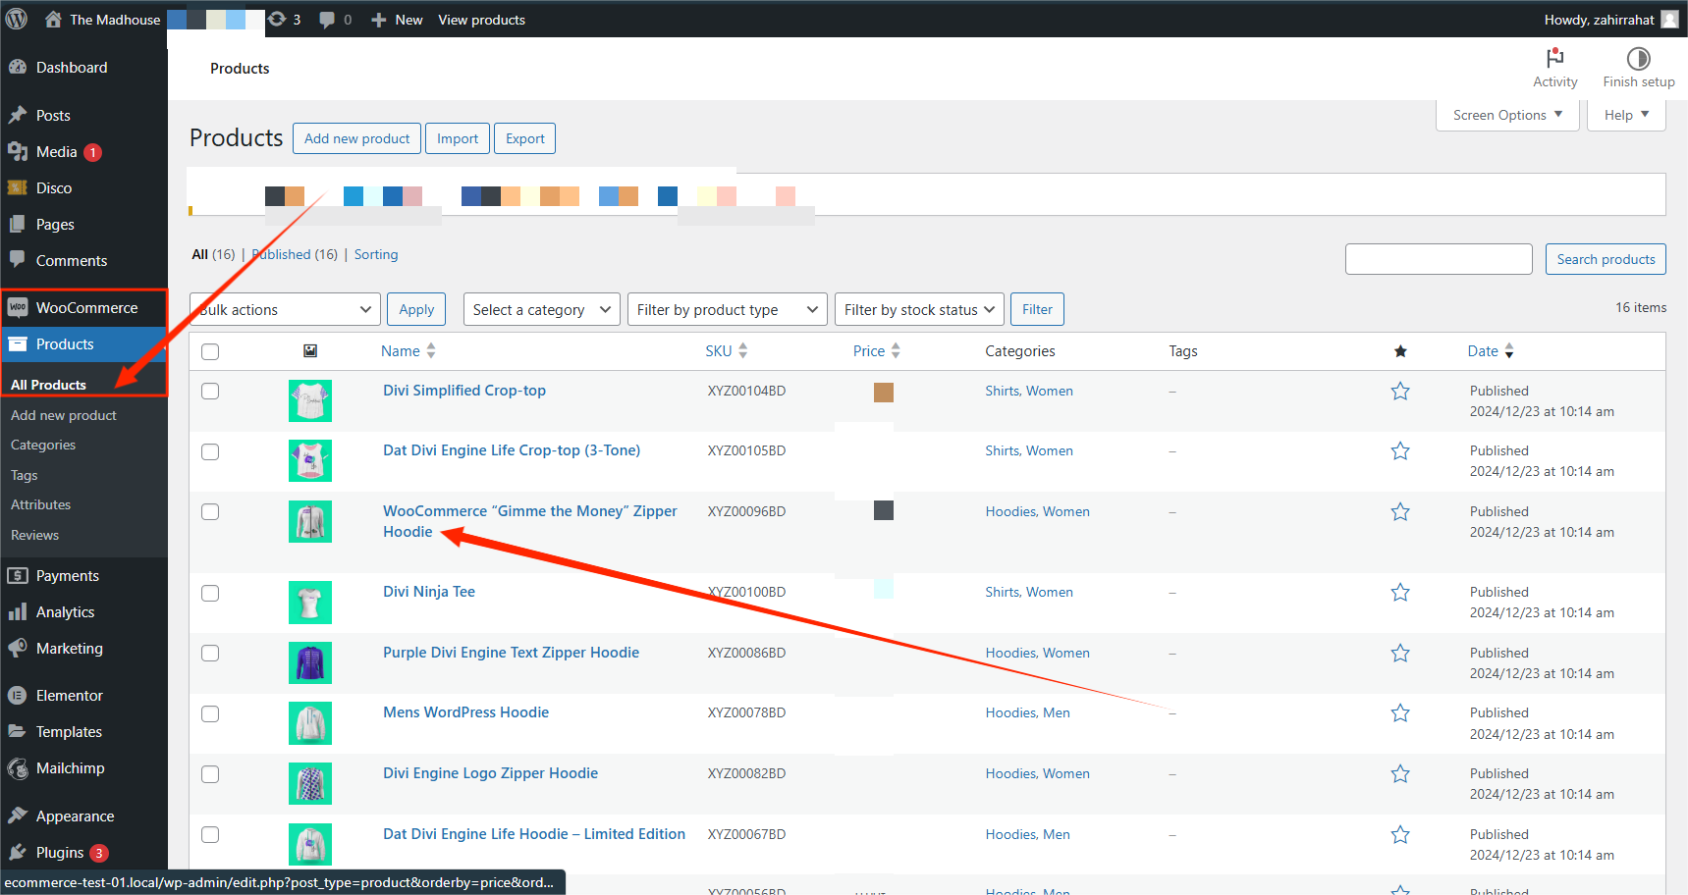Click the Purple Divi Engine Hoodie thumbnail
The height and width of the screenshot is (895, 1688).
(309, 662)
